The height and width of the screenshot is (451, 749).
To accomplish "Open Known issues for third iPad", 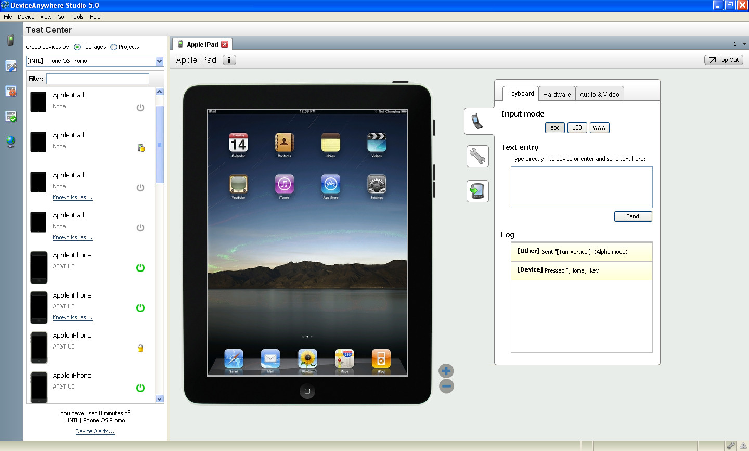I will pos(73,197).
